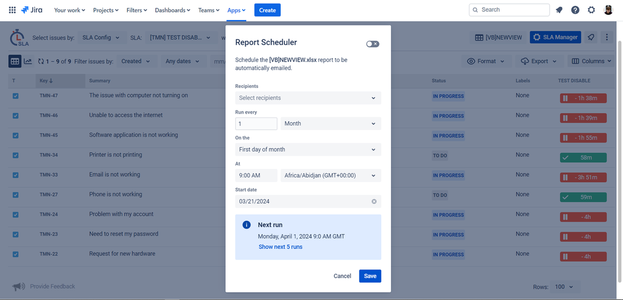623x300 pixels.
Task: Click Show next 5 runs link
Action: coord(281,247)
